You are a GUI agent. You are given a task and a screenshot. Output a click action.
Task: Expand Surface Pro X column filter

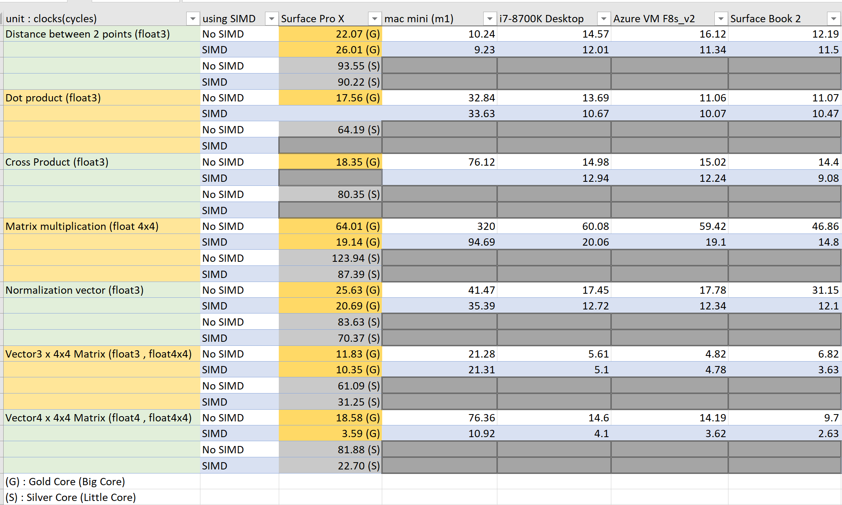click(x=375, y=19)
